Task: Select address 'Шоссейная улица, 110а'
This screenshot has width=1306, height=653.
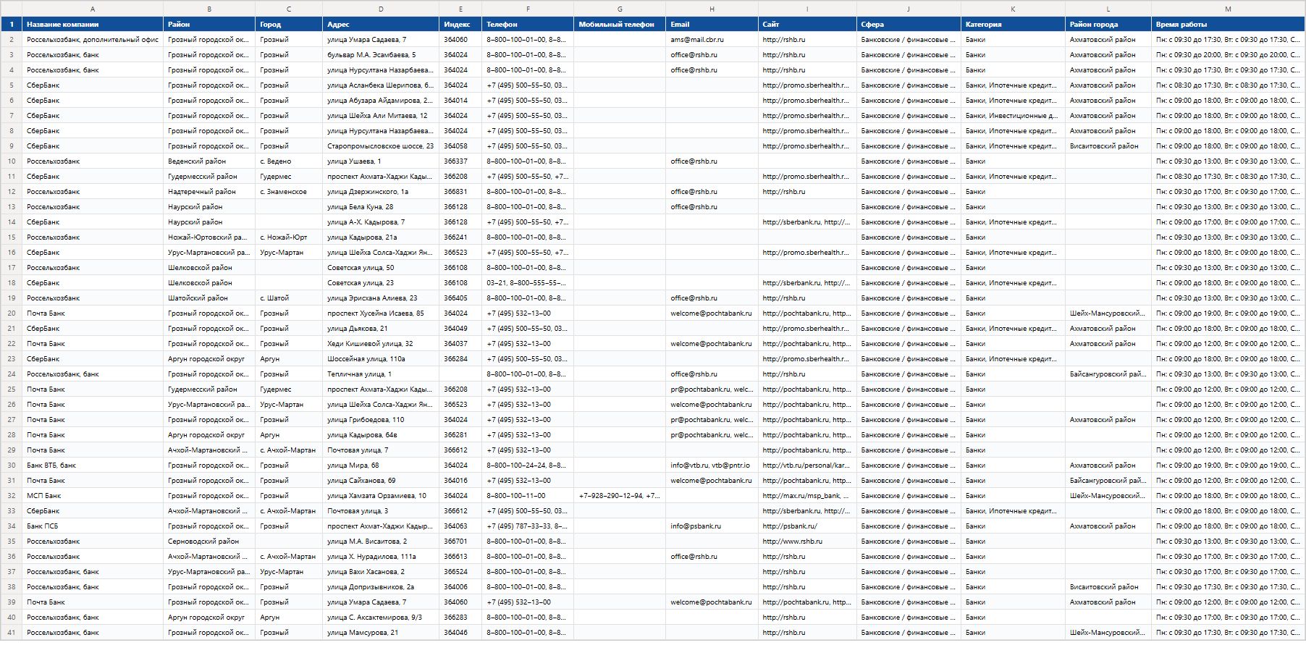Action: (381, 359)
